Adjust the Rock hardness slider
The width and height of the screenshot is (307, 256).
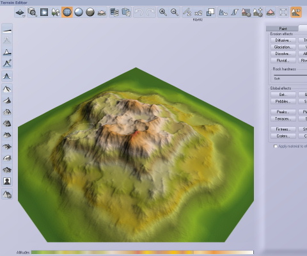tap(290, 75)
